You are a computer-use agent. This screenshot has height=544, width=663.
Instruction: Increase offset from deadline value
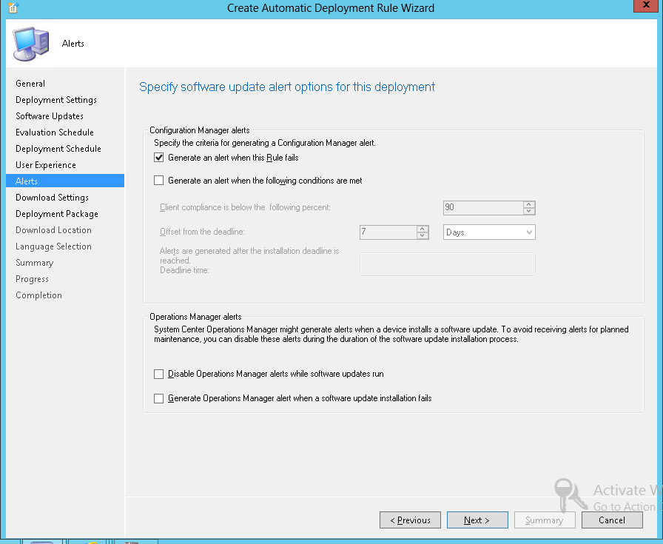tap(422, 229)
